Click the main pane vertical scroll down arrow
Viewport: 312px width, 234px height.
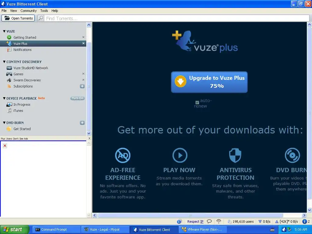(x=310, y=210)
